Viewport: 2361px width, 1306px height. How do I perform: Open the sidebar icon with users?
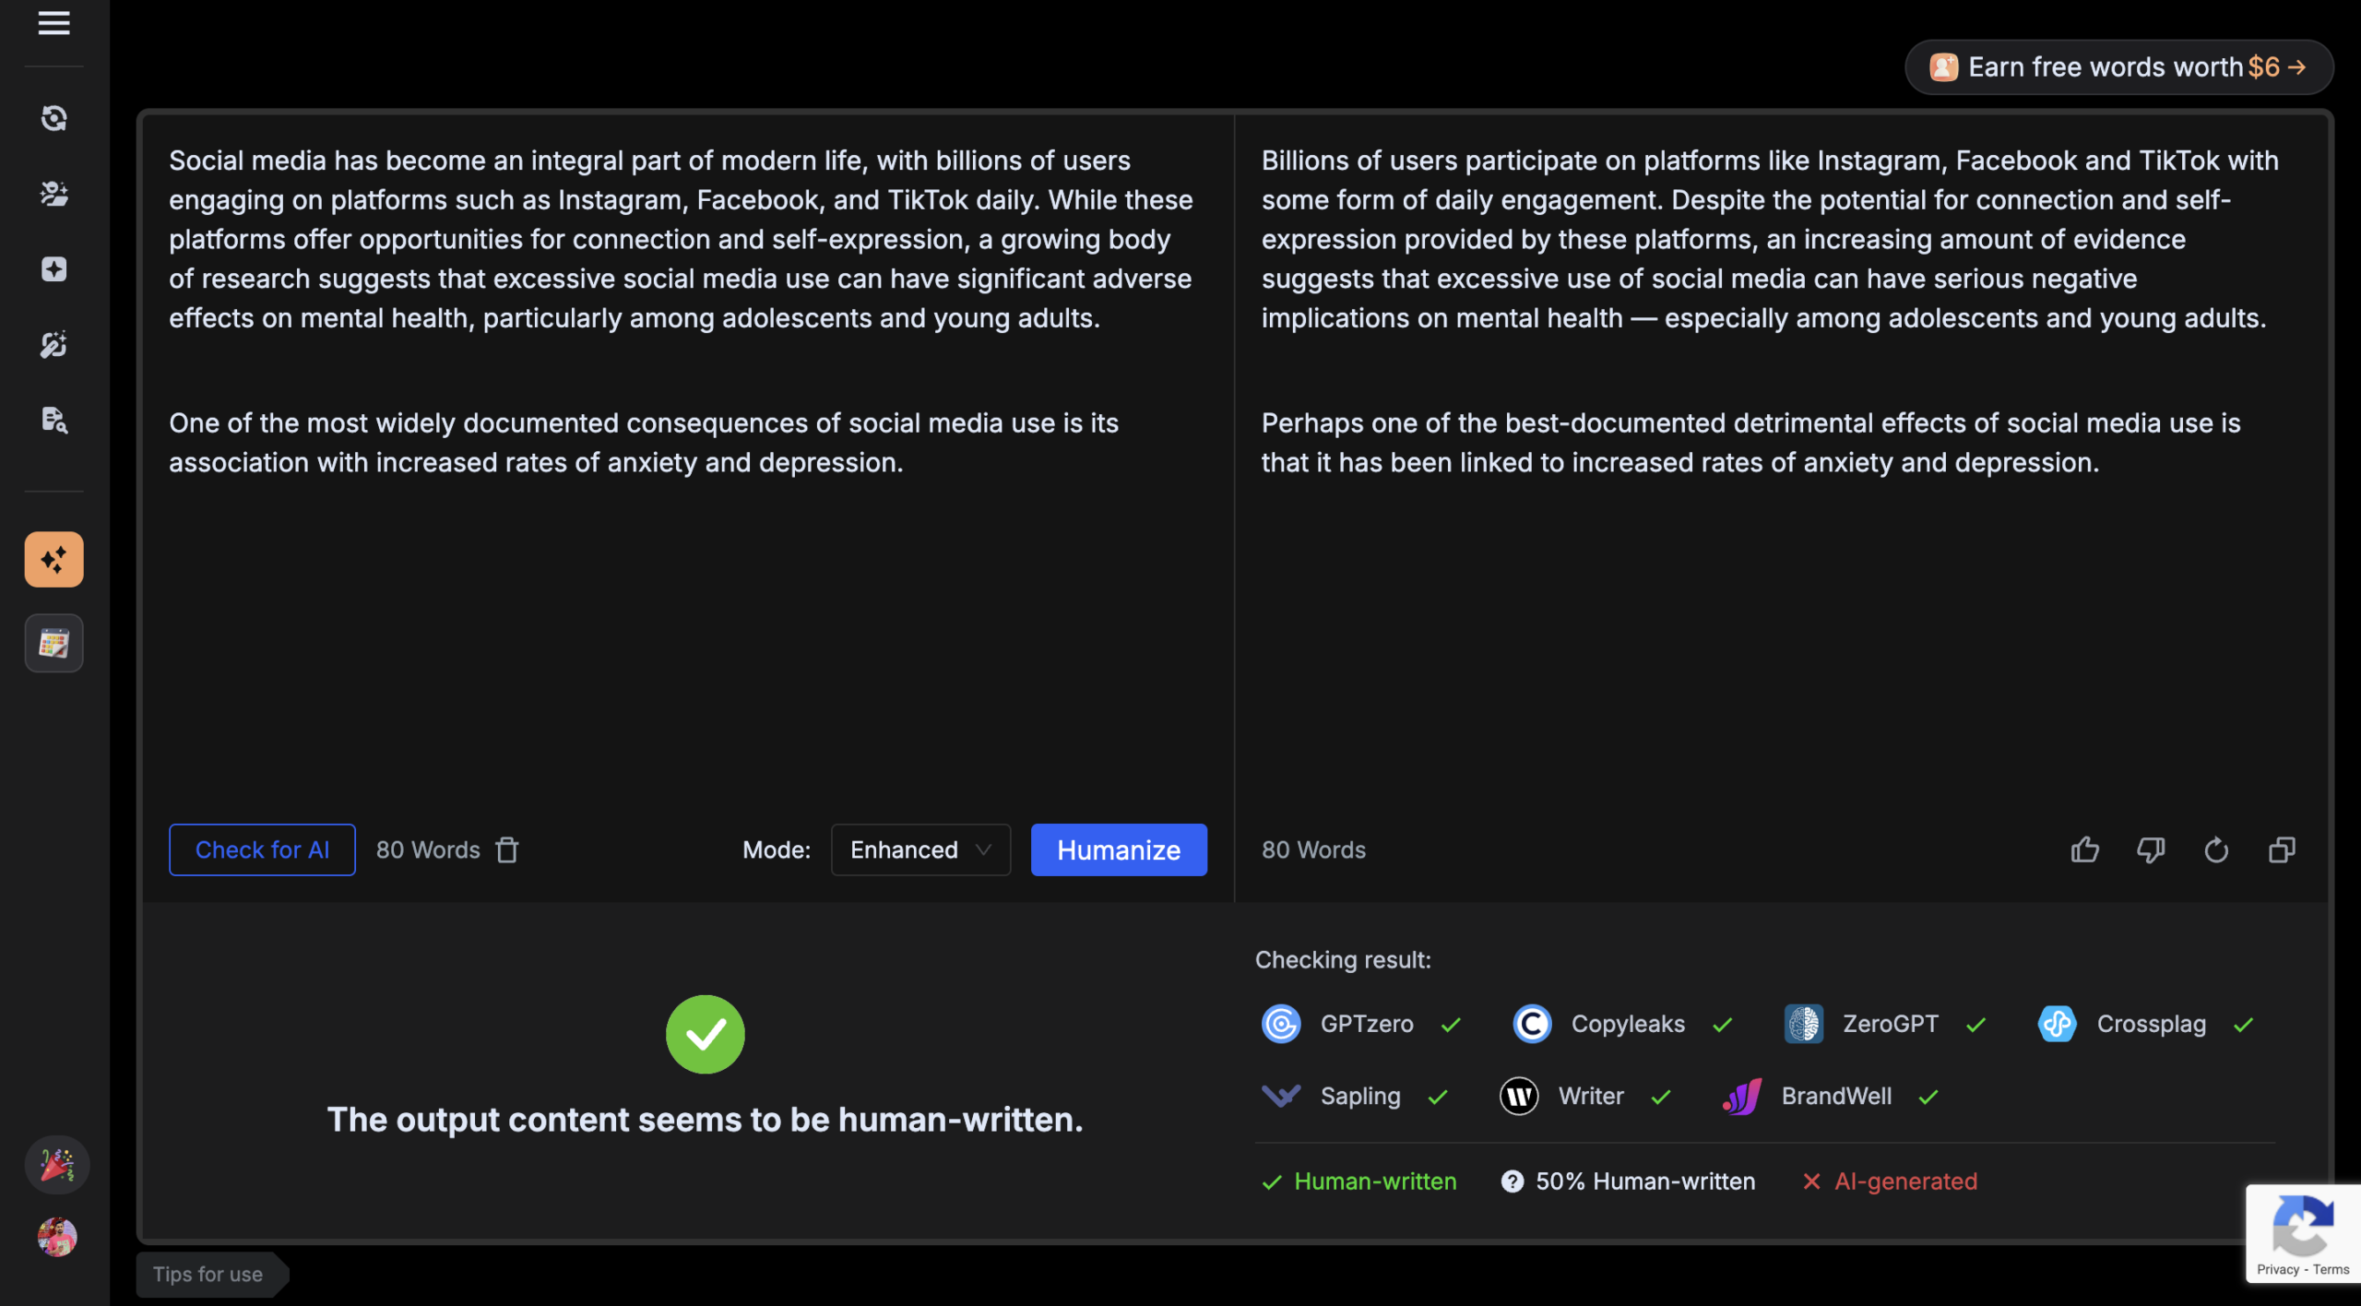click(x=53, y=194)
